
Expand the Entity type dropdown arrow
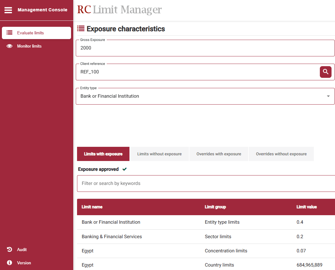click(x=328, y=96)
